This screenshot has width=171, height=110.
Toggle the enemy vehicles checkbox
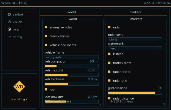46,27
